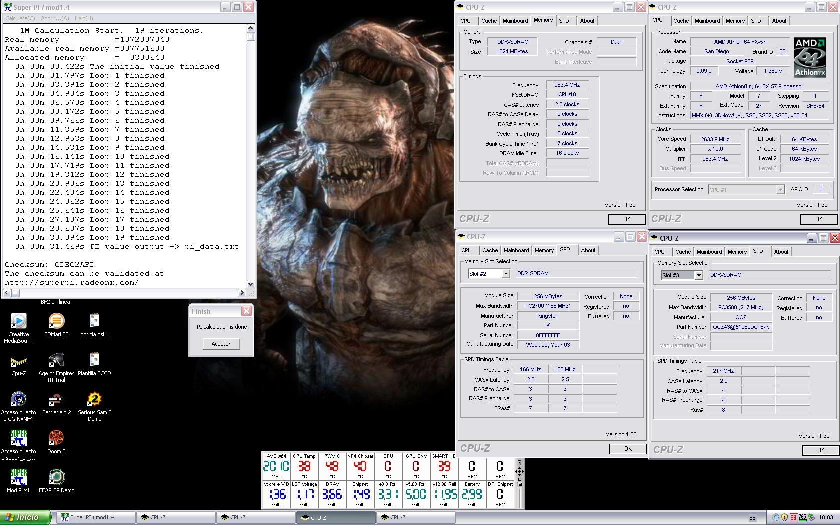Viewport: 840px width, 525px height.
Task: Select the Super PI / mod1.4 taskbar button
Action: click(x=95, y=517)
